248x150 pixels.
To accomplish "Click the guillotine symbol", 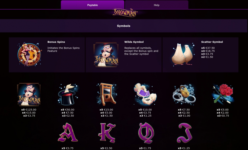I will [106, 94].
